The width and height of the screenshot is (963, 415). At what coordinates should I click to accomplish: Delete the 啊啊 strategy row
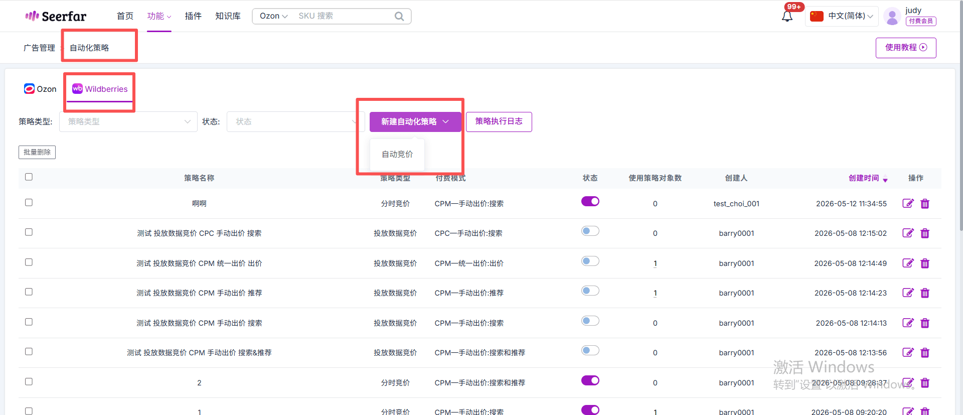coord(925,203)
